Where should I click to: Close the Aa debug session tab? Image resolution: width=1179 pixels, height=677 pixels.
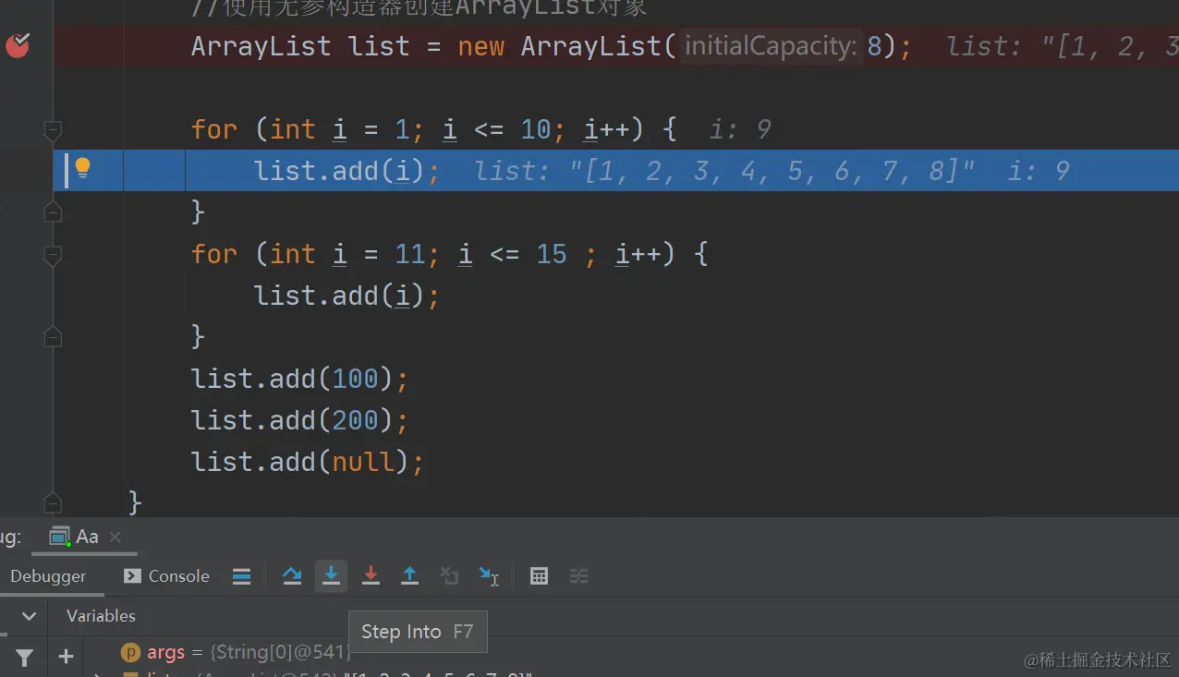tap(115, 537)
